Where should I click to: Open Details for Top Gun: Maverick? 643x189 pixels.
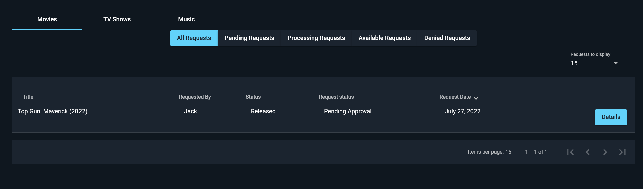[611, 117]
